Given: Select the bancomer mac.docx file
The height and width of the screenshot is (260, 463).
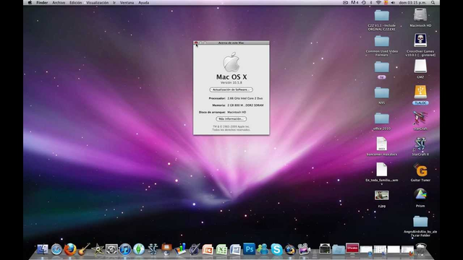Looking at the screenshot, I should [x=382, y=144].
